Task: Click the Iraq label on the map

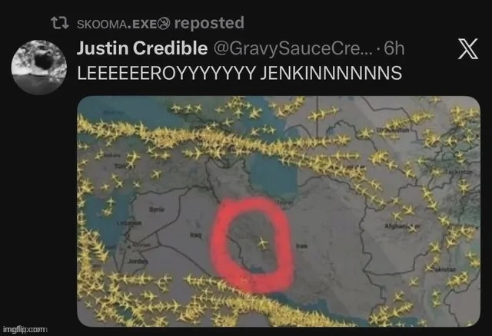Action: click(195, 235)
